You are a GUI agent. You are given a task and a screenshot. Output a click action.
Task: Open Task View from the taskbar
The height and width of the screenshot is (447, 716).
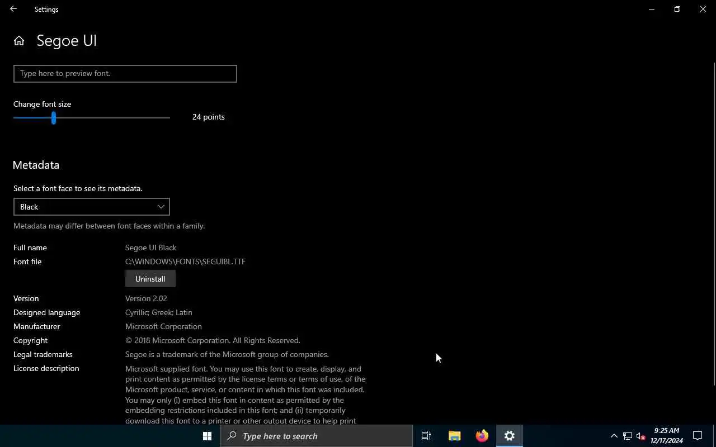coord(426,436)
